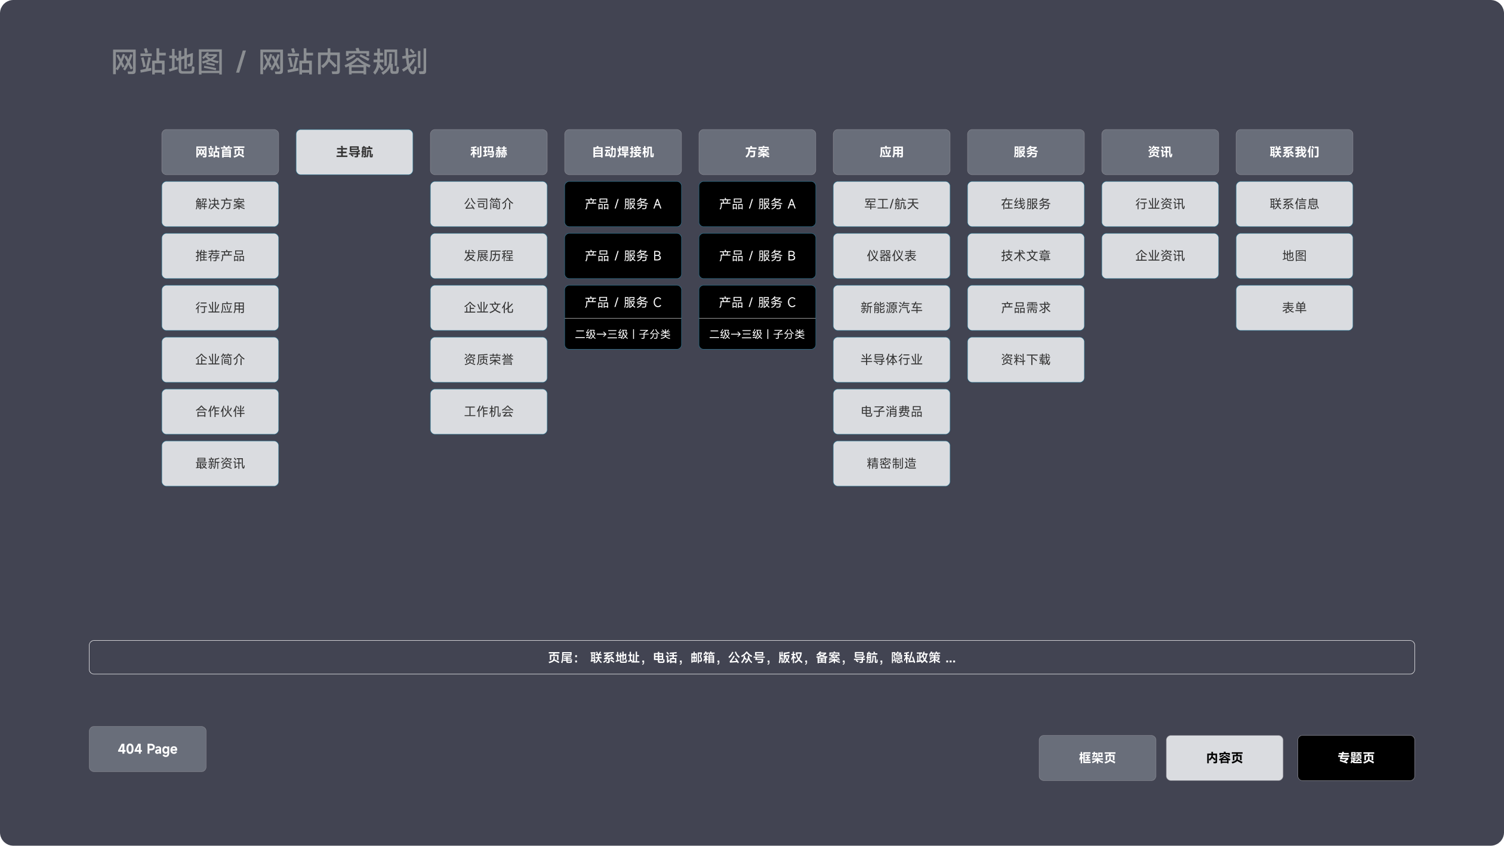Viewport: 1504px width, 846px height.
Task: Click the 利玛赫 column header
Action: 488,152
